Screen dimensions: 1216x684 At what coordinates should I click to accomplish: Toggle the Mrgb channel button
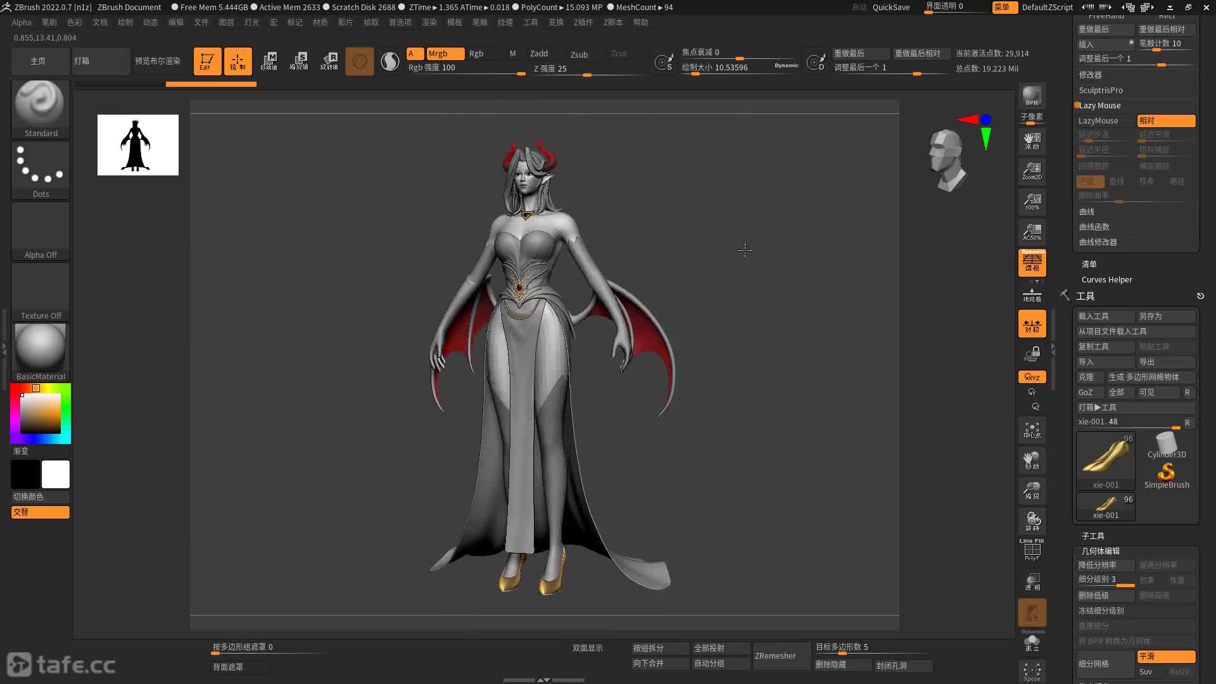[445, 54]
